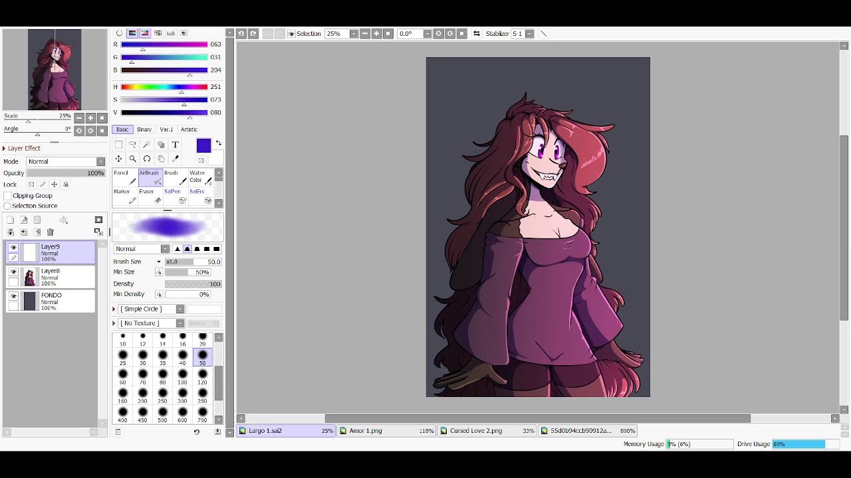This screenshot has height=478, width=851.
Task: Click the undo arrow in top toolbar
Action: point(241,34)
